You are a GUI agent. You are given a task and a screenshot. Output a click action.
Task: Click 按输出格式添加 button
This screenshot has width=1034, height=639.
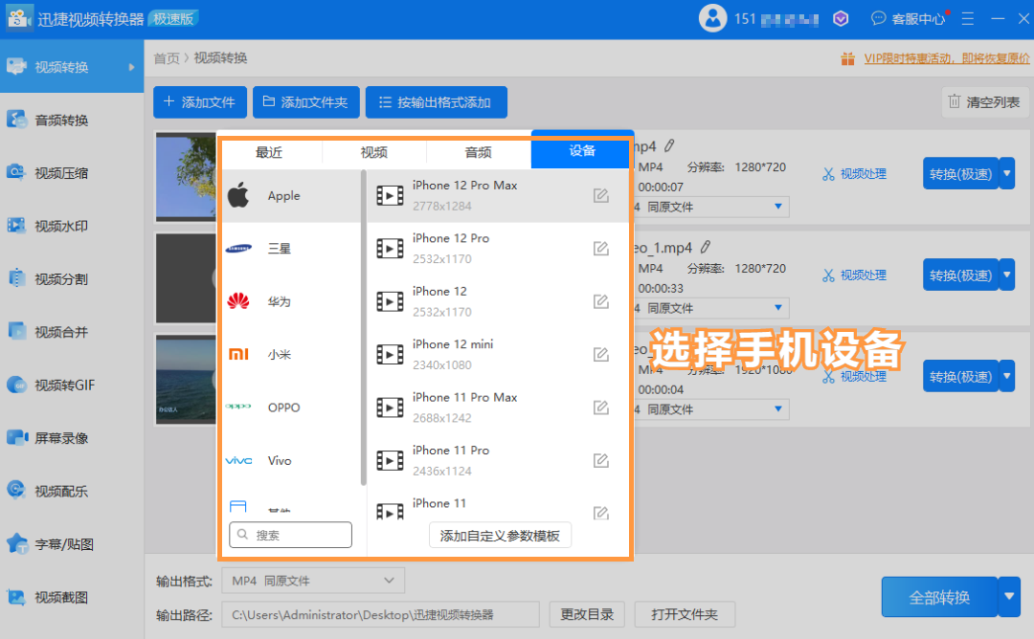click(x=436, y=102)
